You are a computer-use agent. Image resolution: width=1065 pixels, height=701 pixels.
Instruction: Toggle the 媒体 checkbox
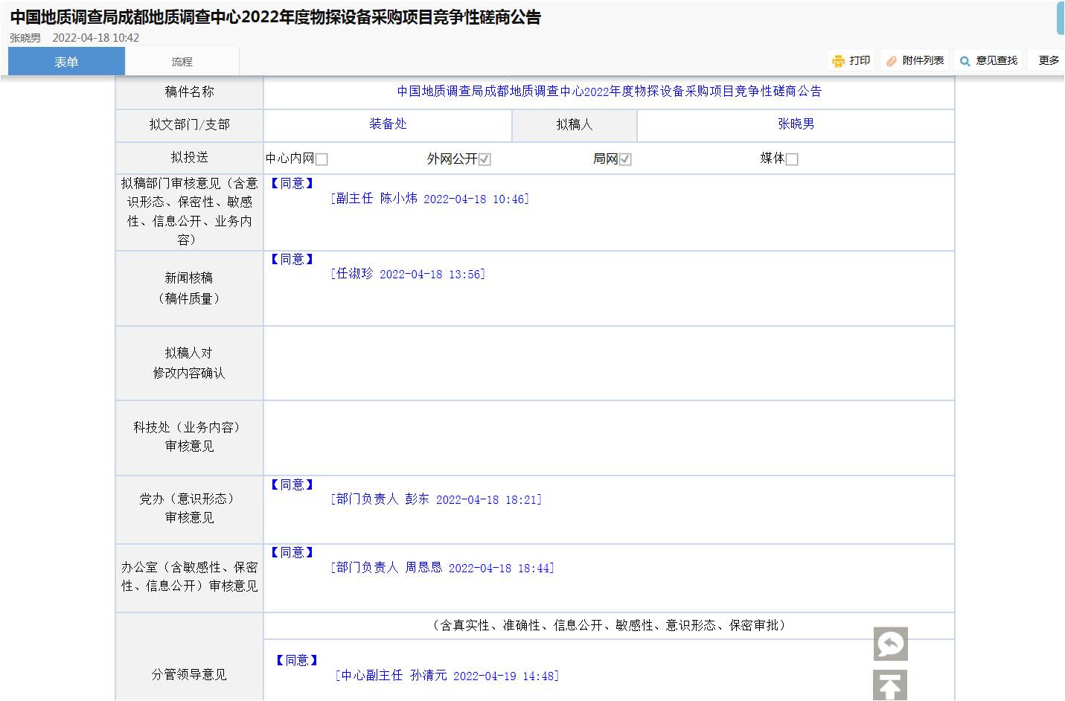click(x=792, y=159)
